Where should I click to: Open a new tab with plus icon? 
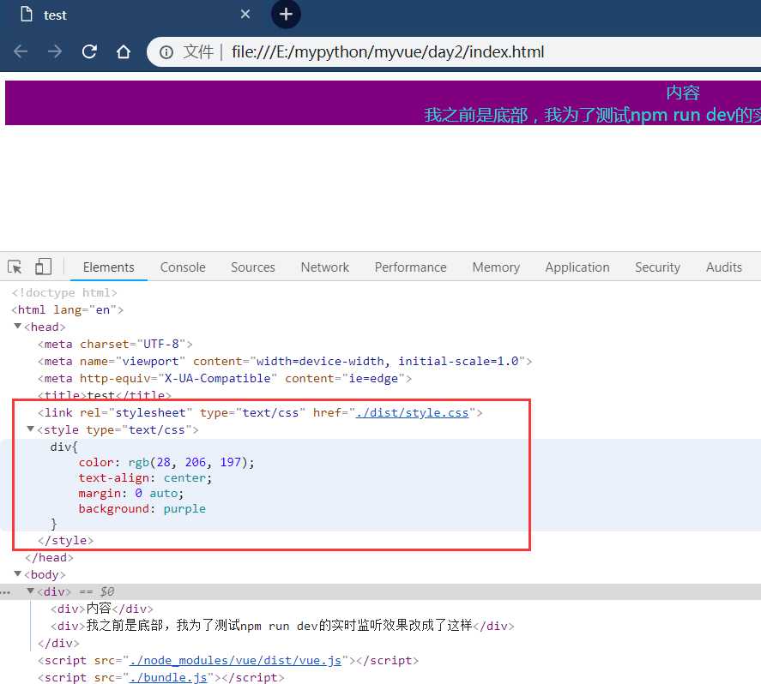[x=286, y=15]
